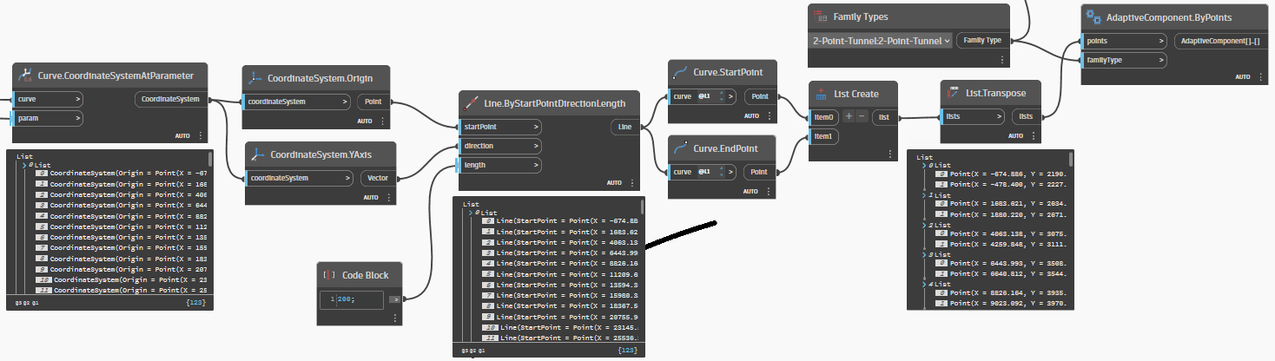Click the Item0 input port on List Create
The width and height of the screenshot is (1275, 361).
point(823,116)
